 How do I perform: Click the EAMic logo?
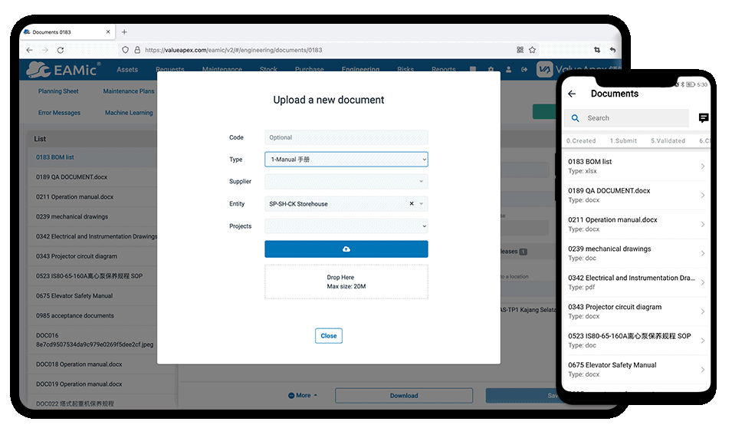pos(63,70)
